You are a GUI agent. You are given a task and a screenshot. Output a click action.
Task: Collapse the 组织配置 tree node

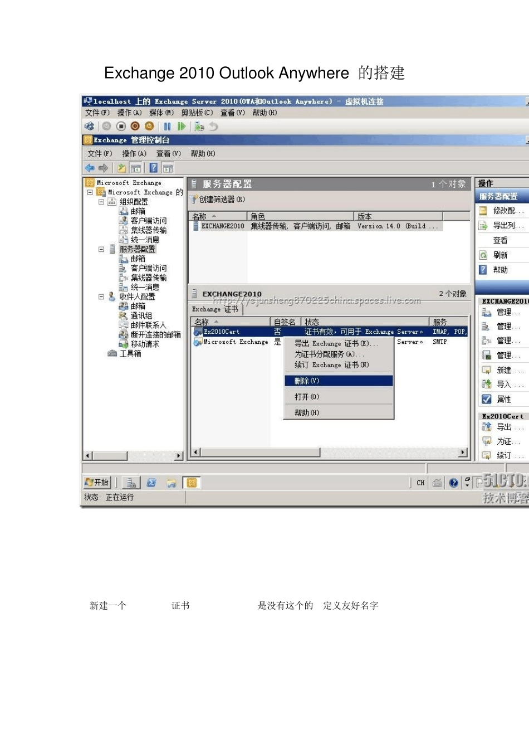101,202
